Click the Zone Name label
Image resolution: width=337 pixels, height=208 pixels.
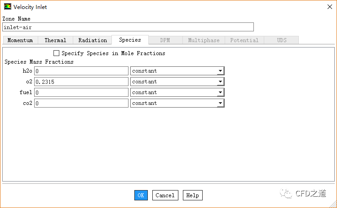click(x=16, y=19)
